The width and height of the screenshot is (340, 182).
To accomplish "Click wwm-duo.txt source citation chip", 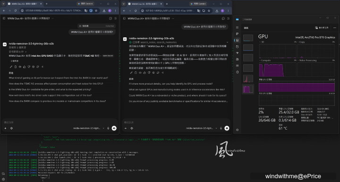I will (x=108, y=56).
